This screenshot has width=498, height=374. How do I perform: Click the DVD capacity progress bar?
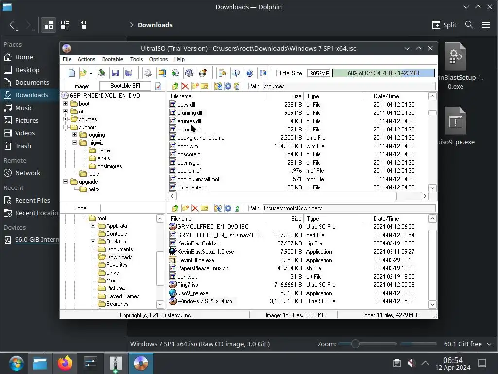click(383, 73)
